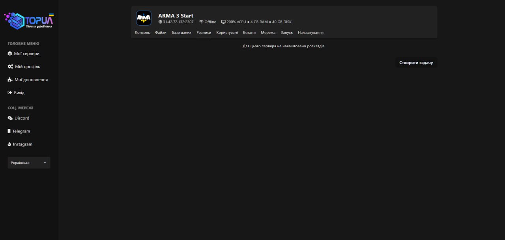Switch to the Консоль tab
The image size is (505, 240).
coord(142,33)
